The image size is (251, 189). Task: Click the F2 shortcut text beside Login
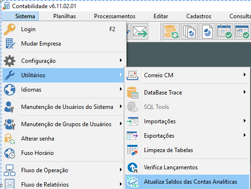click(112, 29)
